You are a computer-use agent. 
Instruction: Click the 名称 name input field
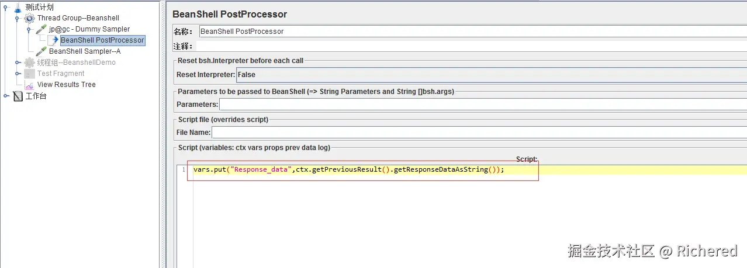(472, 32)
